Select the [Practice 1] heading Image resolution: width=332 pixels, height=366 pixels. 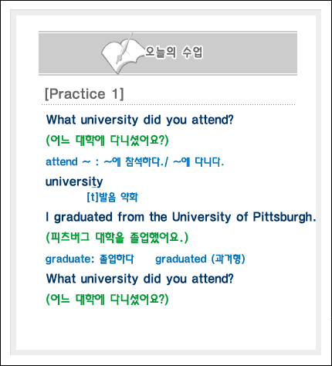(x=84, y=93)
